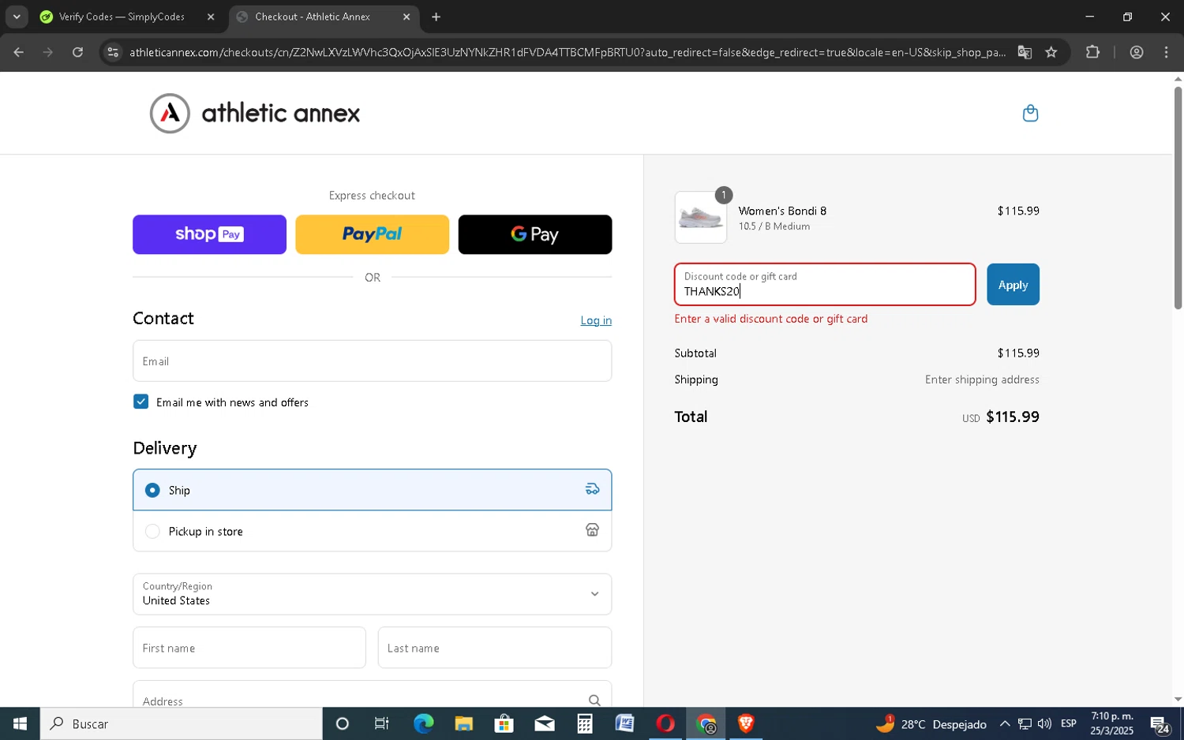
Task: Click the Log in link
Action: (x=596, y=320)
